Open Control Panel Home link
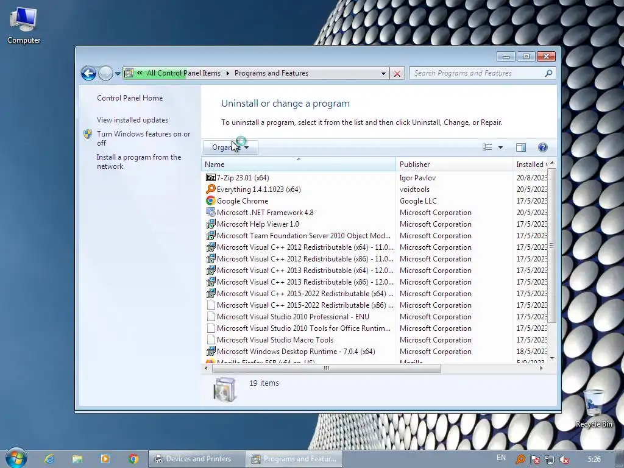Screen dimensions: 624x468 tap(130, 98)
